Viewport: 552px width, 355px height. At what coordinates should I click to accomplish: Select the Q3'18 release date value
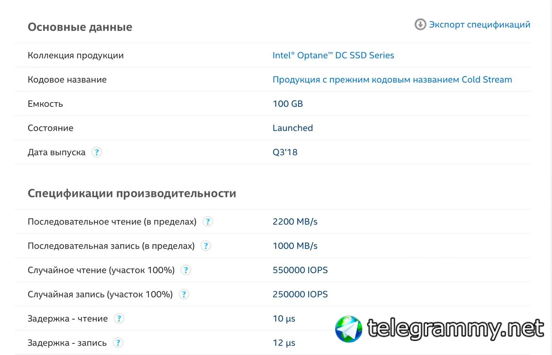click(285, 152)
